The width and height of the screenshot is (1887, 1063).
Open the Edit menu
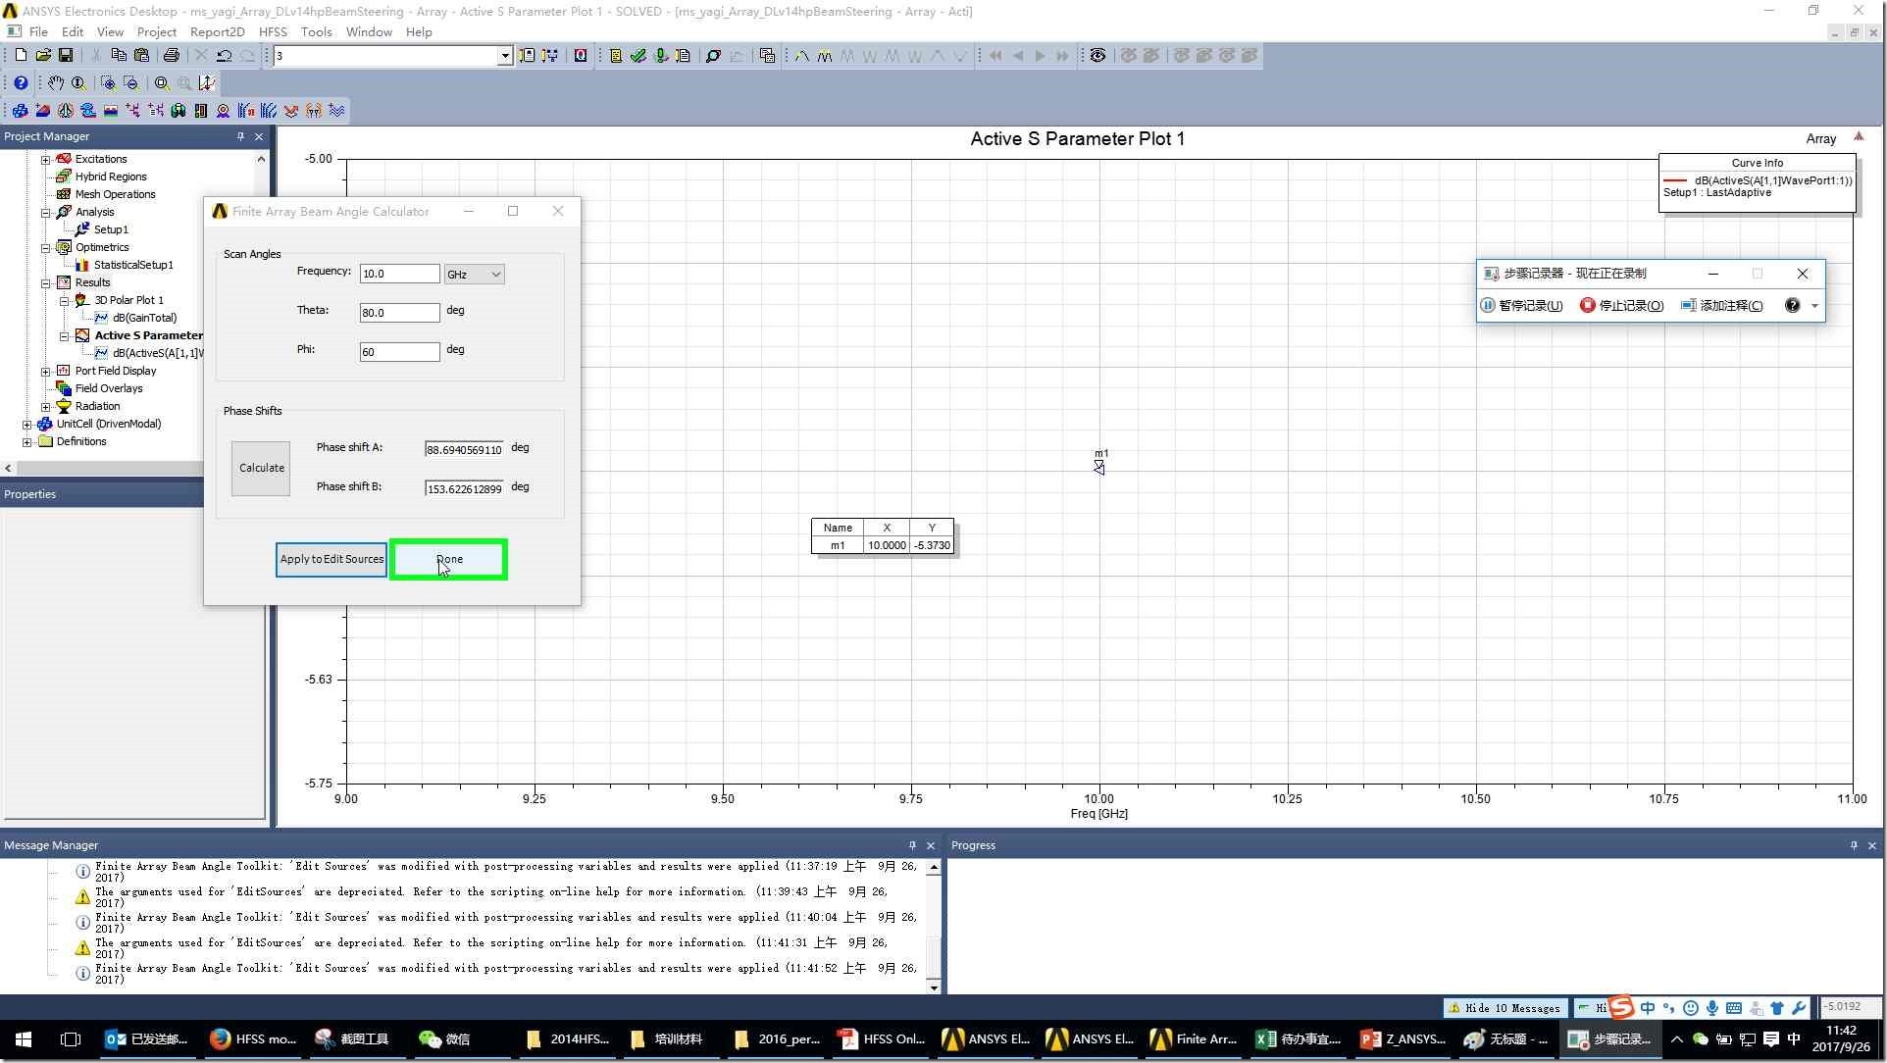pos(73,31)
